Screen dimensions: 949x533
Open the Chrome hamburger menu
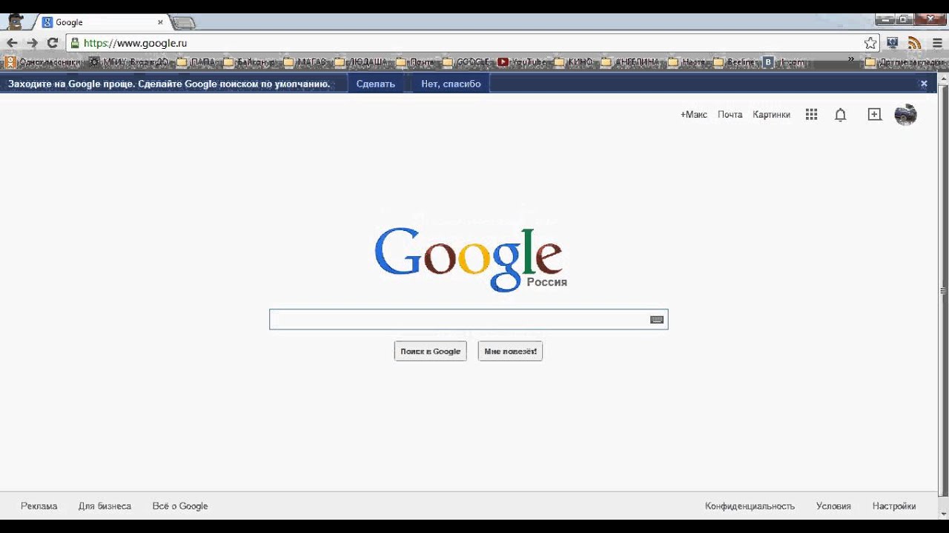coord(937,43)
